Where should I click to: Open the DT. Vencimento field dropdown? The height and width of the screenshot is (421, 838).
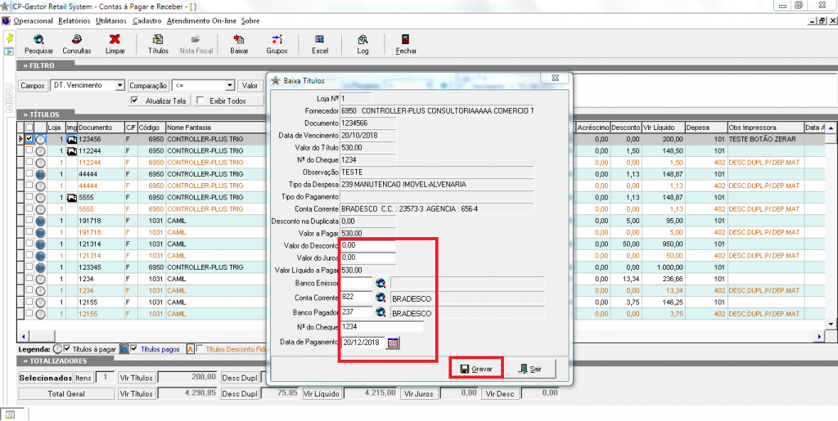[119, 85]
